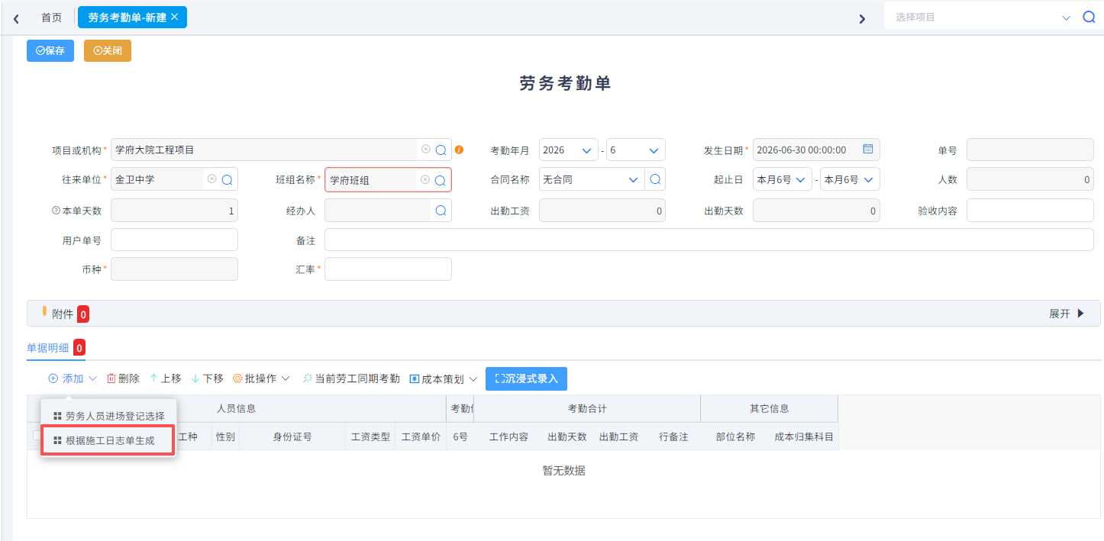Click 当前劳工同期考勤
The width and height of the screenshot is (1104, 541).
click(x=351, y=378)
